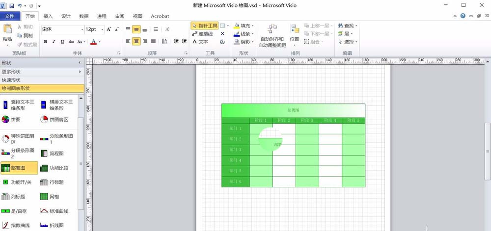Select Quick Shapes (快速形状)
The height and width of the screenshot is (231, 491).
pyautogui.click(x=42, y=80)
